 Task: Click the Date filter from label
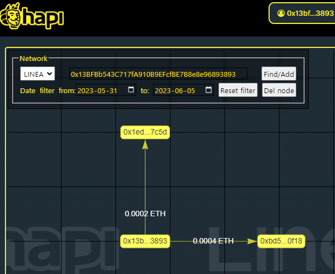(x=48, y=90)
